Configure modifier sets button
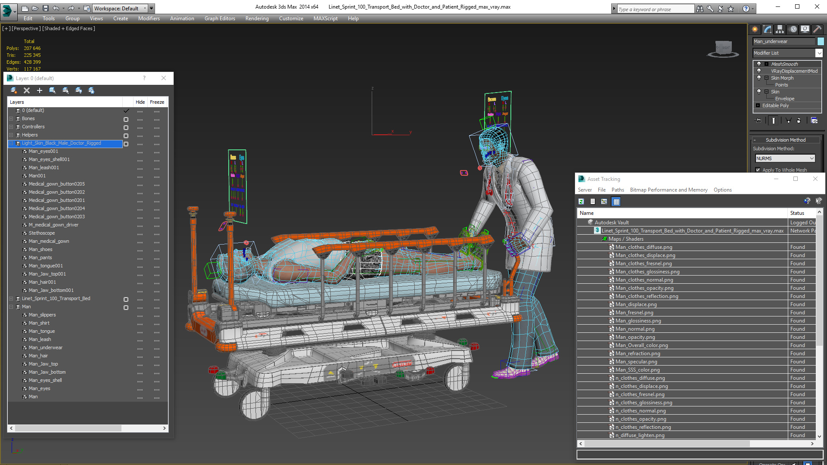The height and width of the screenshot is (465, 827). click(x=814, y=121)
